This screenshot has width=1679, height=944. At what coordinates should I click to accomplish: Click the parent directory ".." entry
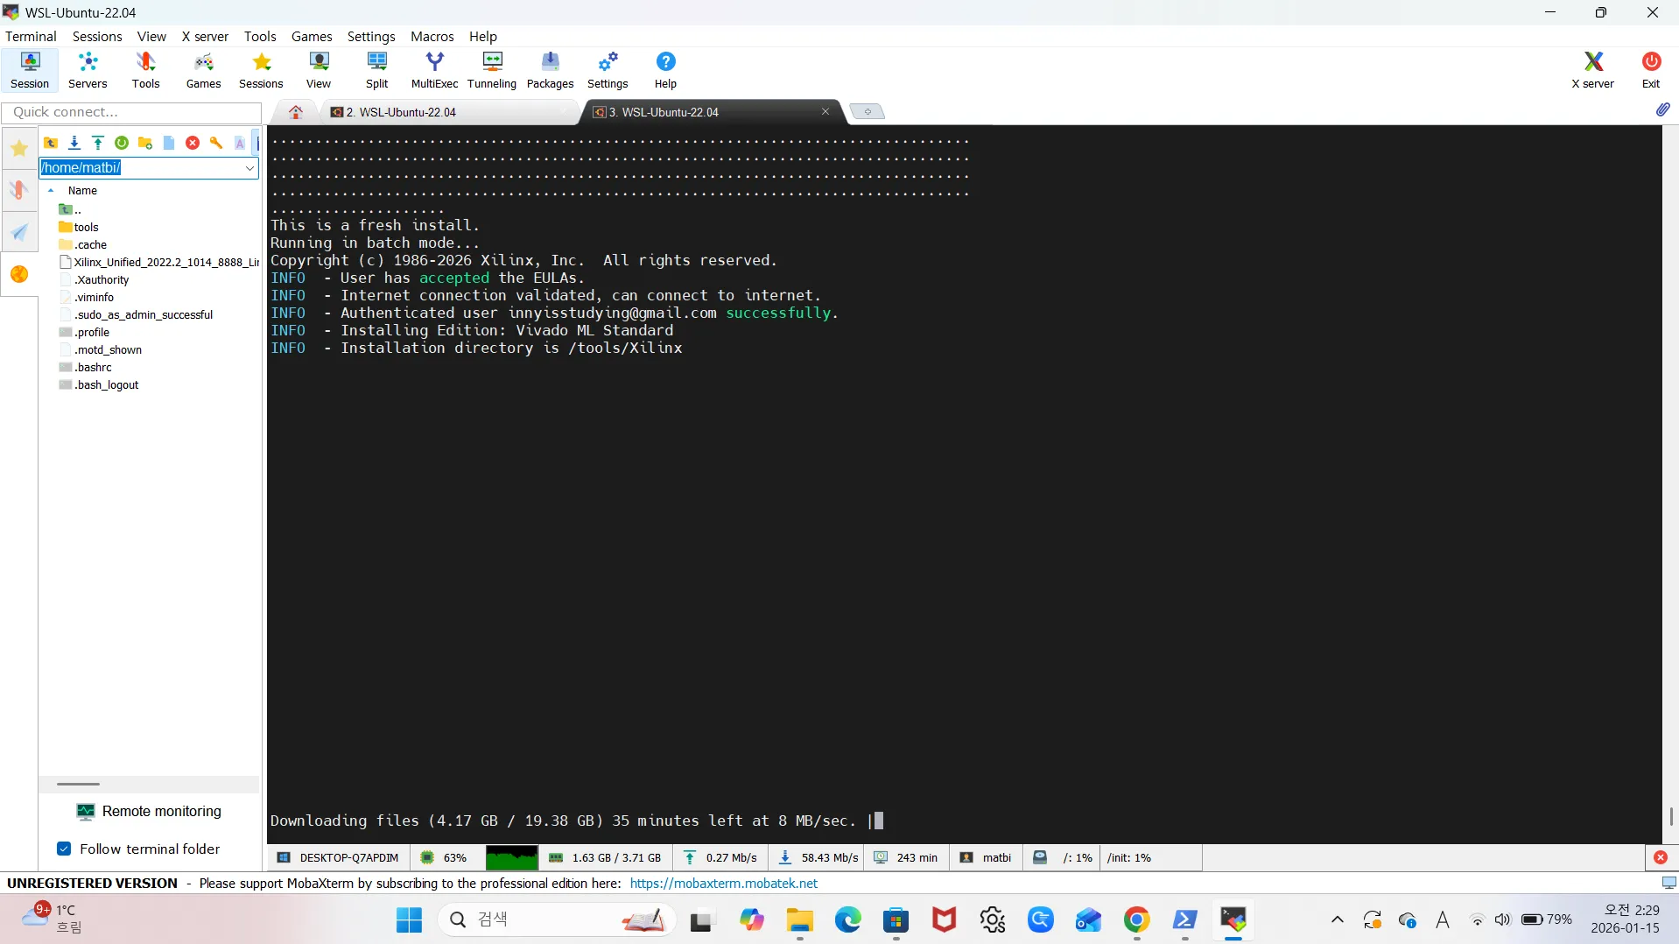pos(70,210)
